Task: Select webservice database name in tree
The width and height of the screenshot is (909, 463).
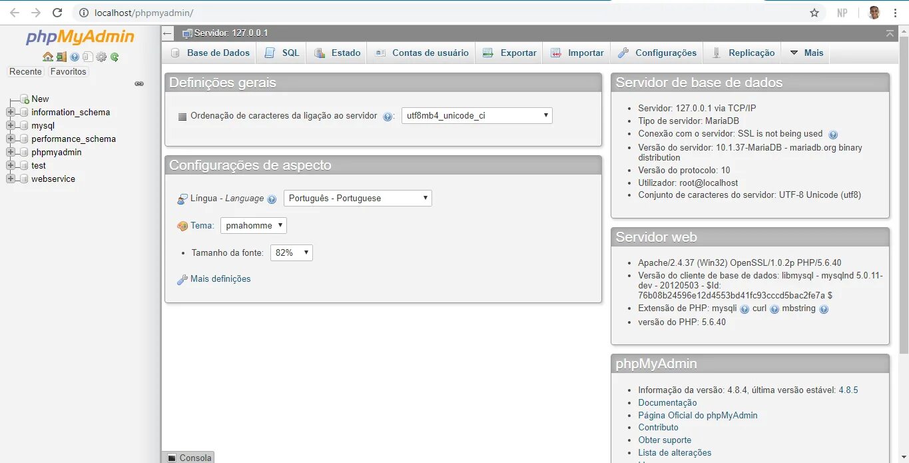Action: click(53, 179)
